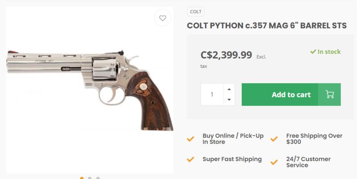Click the checkmark beside Super Fast Shipping
The image size is (357, 179).
tap(191, 159)
